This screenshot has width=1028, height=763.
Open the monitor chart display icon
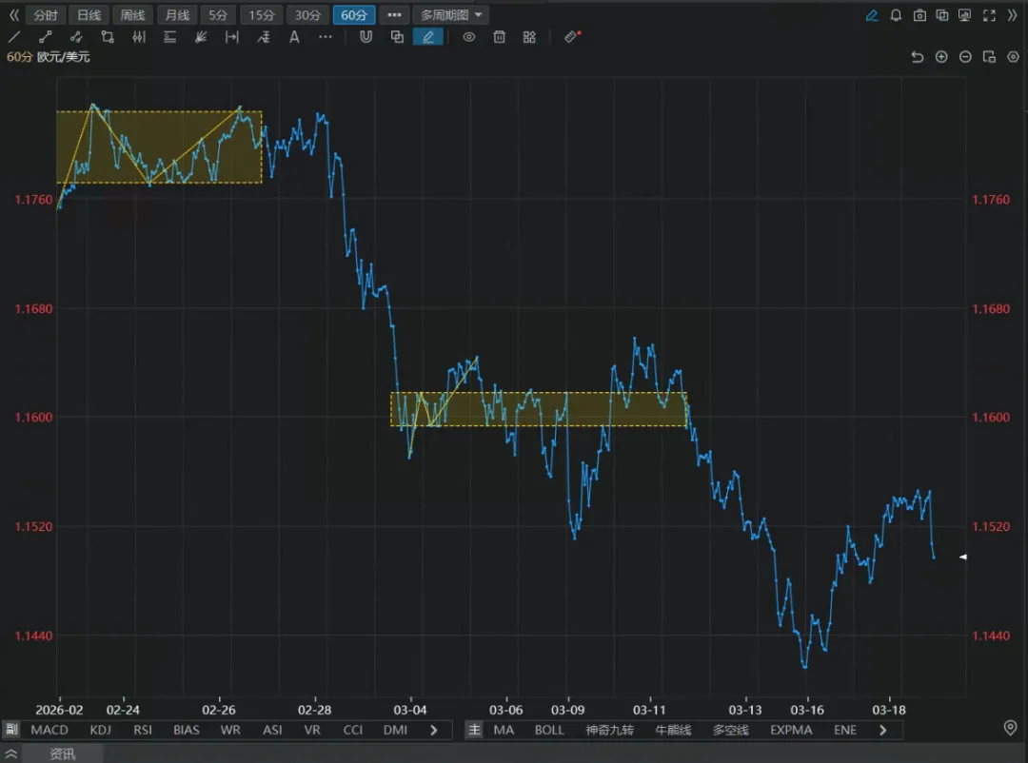point(964,15)
